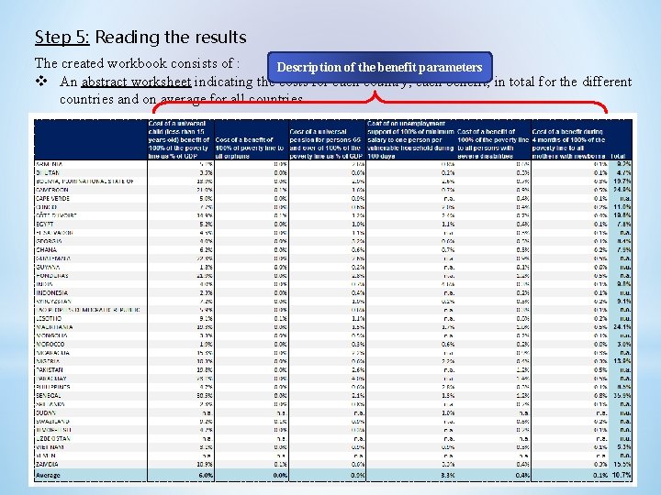Select the INDONESIA row label
This screenshot has height=495, width=661.
click(51, 292)
